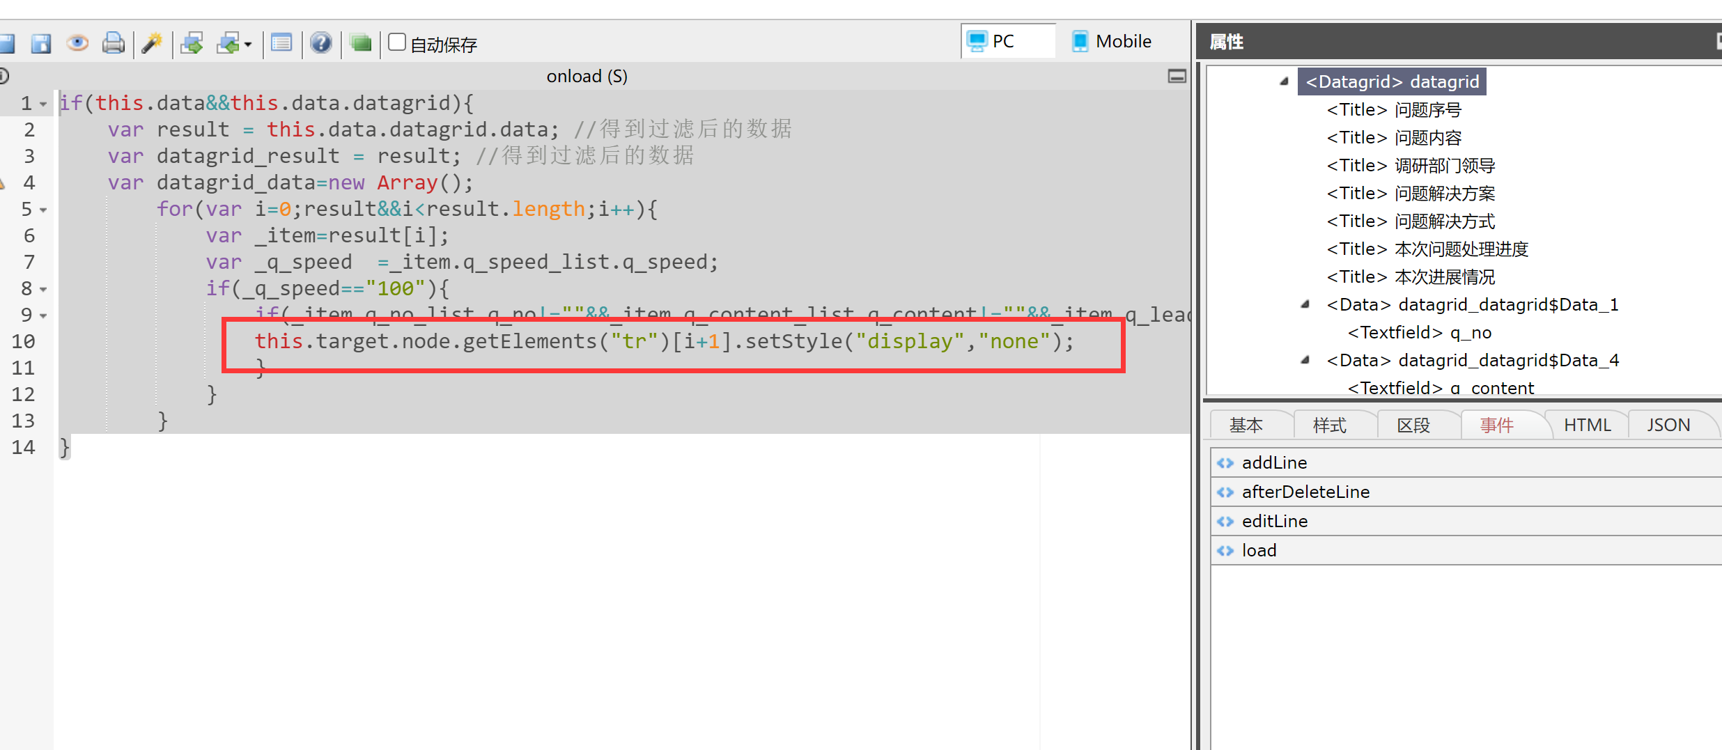Open the afterDeleteLine event script

point(1466,492)
